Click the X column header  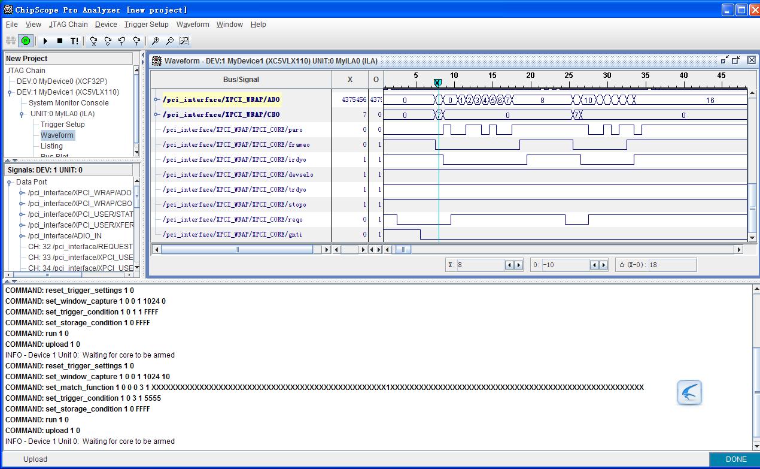pos(350,80)
